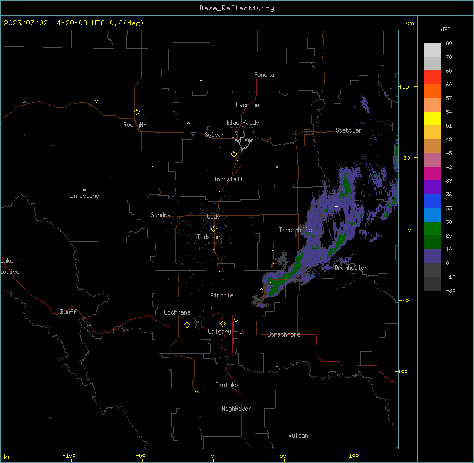Select the orange swatch between 60 and 57
Image resolution: width=474 pixels, height=463 pixels.
(432, 91)
